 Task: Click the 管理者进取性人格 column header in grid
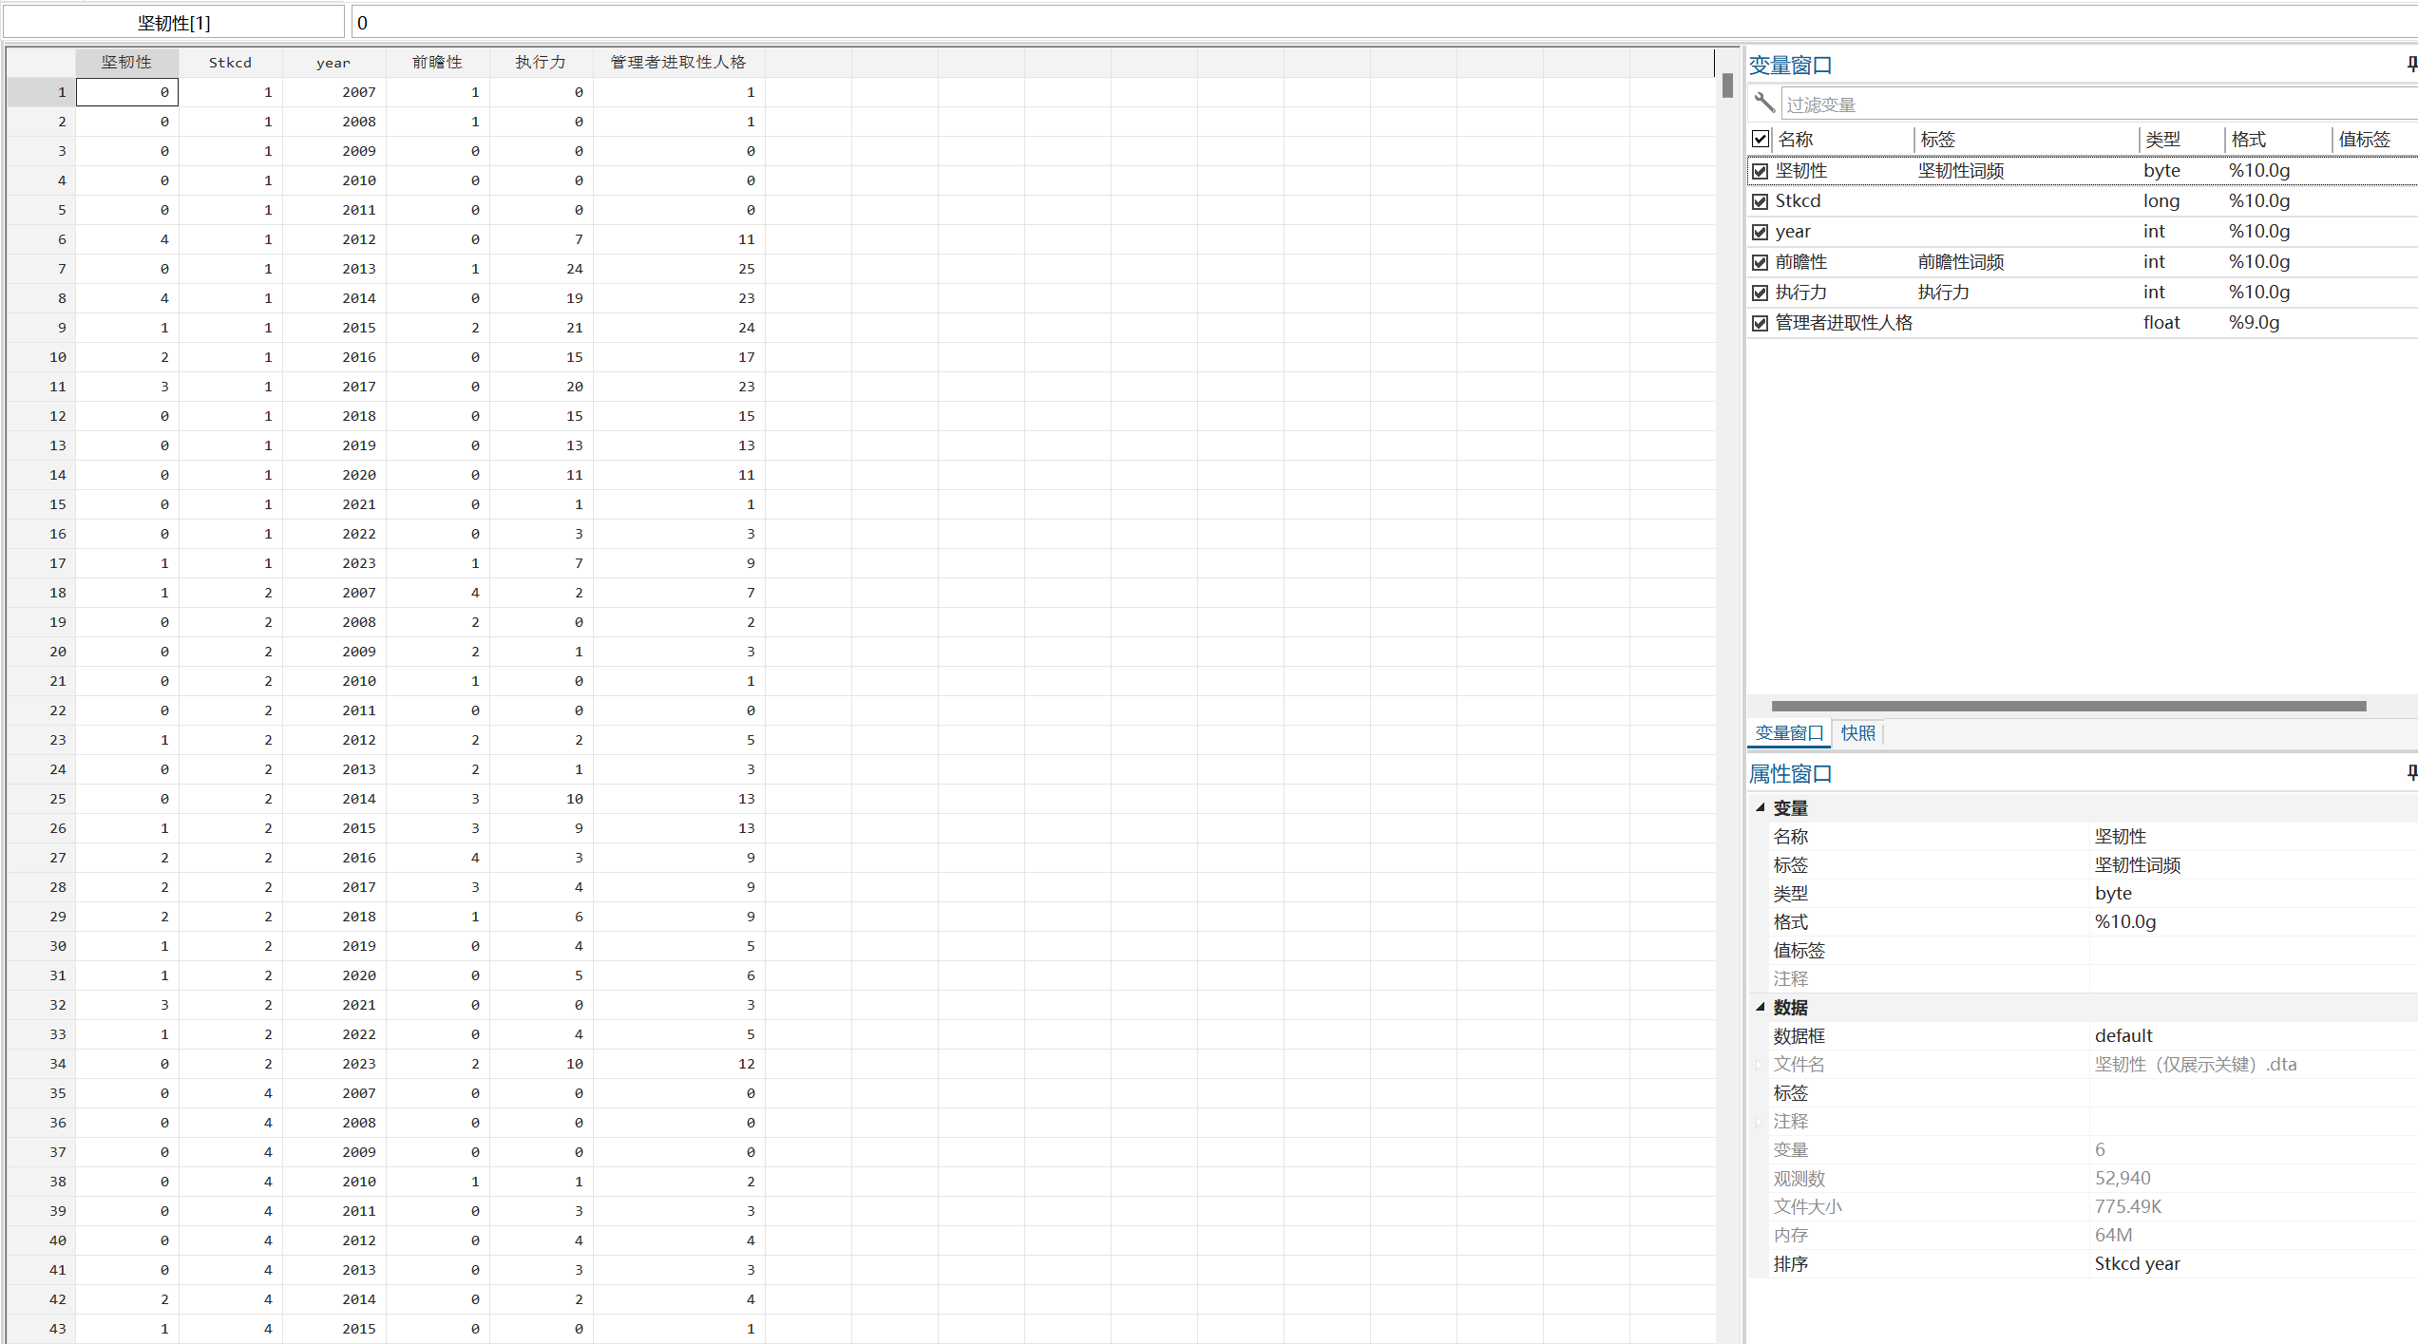coord(678,63)
